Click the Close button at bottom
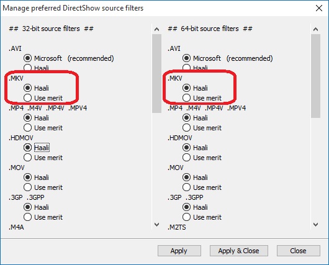The image size is (329, 265). [299, 251]
